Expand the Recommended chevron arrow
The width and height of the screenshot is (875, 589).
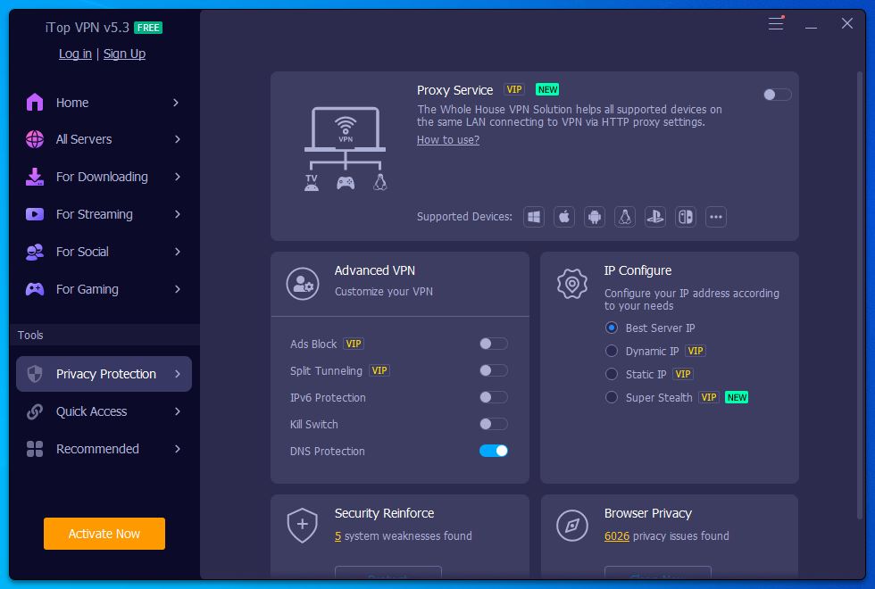[x=178, y=449]
